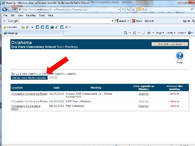
Task: Click the Google toolbar search field
Action: tap(65, 21)
